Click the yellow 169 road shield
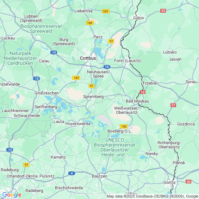 [76, 78]
